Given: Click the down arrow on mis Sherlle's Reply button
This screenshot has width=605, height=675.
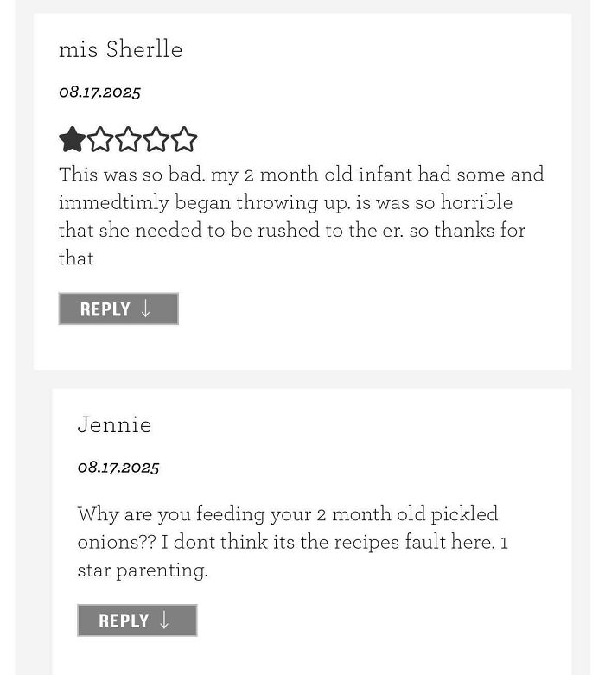Looking at the screenshot, I should pos(146,309).
